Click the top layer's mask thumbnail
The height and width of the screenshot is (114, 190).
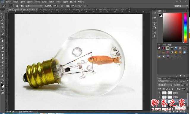[x=170, y=93]
